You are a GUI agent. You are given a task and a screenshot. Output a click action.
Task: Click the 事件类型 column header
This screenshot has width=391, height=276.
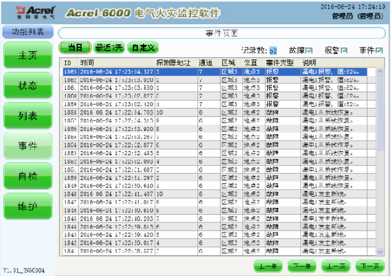pos(283,62)
